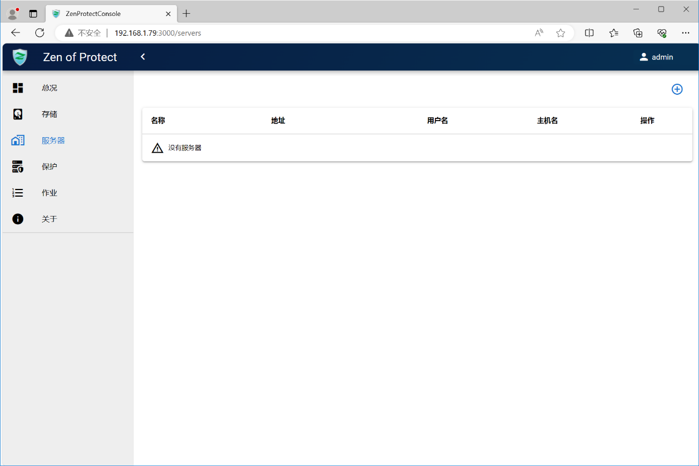Click the 关于 info icon
This screenshot has height=466, width=699.
click(18, 219)
